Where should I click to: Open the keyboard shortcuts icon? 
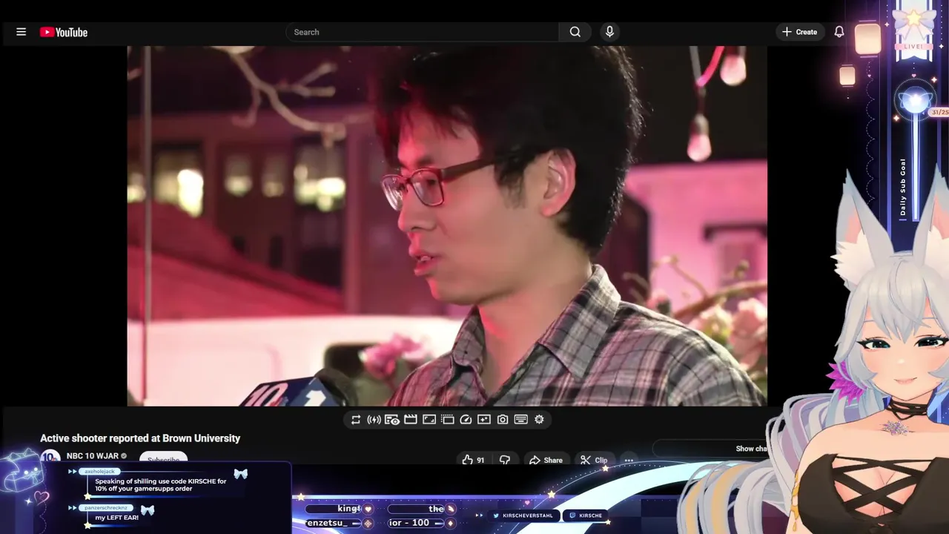tap(520, 420)
